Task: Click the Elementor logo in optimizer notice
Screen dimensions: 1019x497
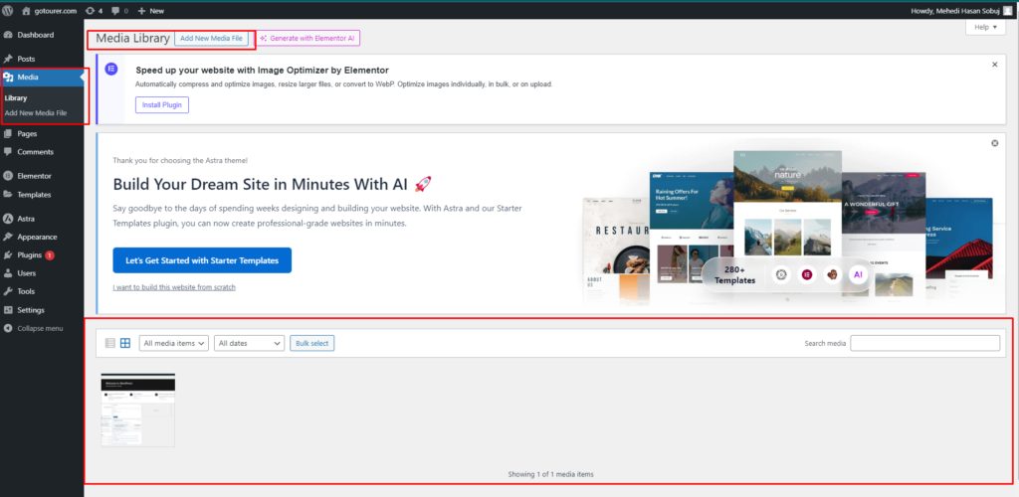Action: pos(111,70)
